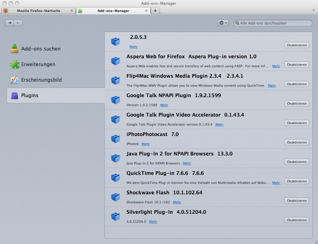Viewport: 318px width, 244px height.
Task: Open a new browser tab with the plus button
Action: (155, 10)
